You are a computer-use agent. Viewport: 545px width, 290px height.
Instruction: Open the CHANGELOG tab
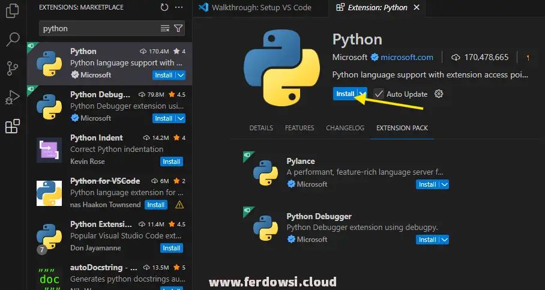(x=345, y=128)
